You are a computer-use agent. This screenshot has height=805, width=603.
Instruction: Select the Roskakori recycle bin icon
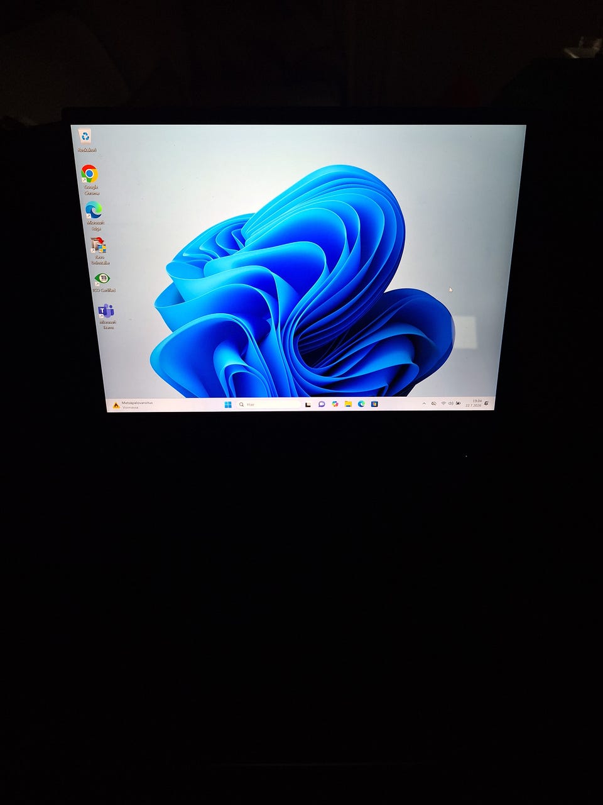tap(86, 140)
